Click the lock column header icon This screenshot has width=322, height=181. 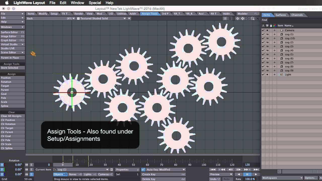pyautogui.click(x=271, y=25)
